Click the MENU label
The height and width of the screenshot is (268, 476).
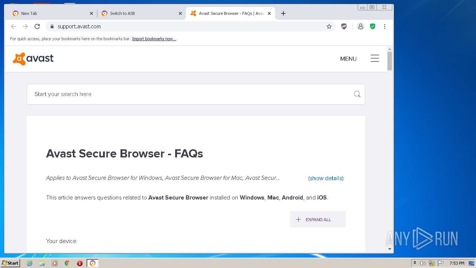(348, 59)
